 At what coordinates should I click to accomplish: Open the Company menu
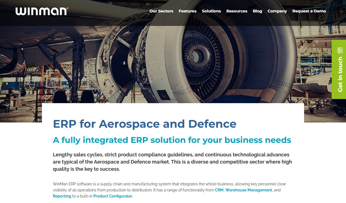[277, 11]
